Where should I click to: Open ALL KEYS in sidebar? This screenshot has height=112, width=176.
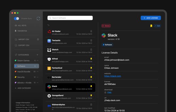[x=21, y=26]
